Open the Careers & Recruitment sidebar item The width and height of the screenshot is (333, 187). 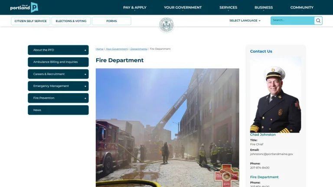(x=58, y=74)
